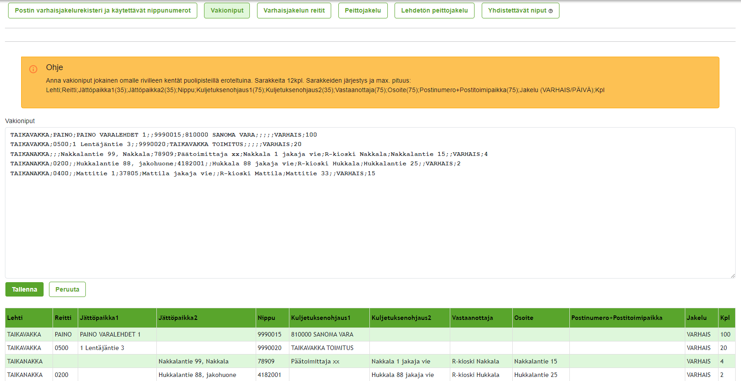741x381 pixels.
Task: Select cell R-kioski Hukkala
Action: tap(481, 375)
